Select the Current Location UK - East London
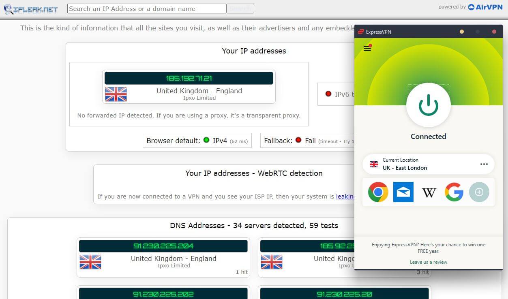 click(x=428, y=164)
